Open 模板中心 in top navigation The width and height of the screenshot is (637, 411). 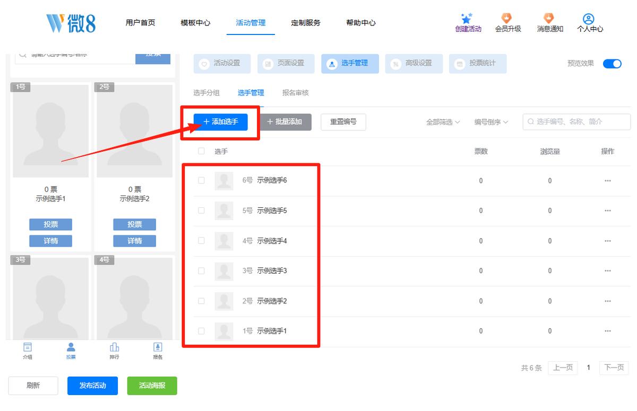tap(195, 23)
